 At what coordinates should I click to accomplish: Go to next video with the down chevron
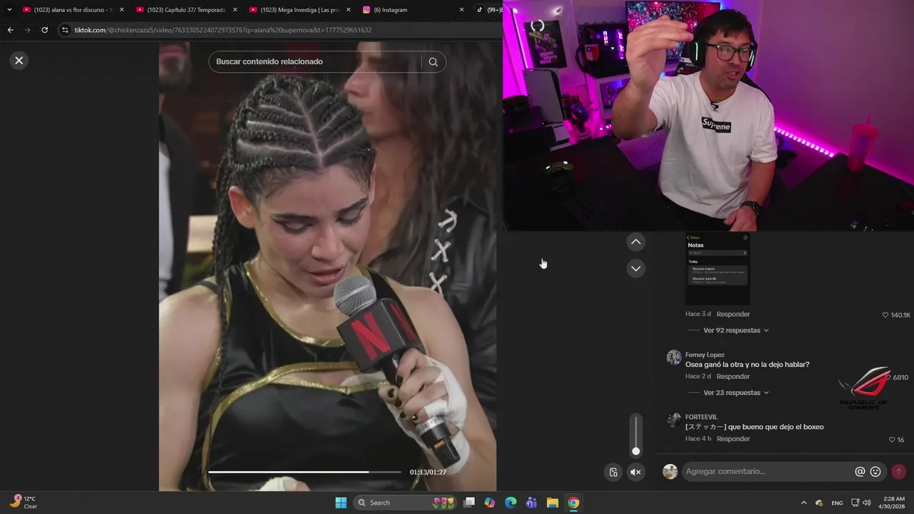(636, 268)
